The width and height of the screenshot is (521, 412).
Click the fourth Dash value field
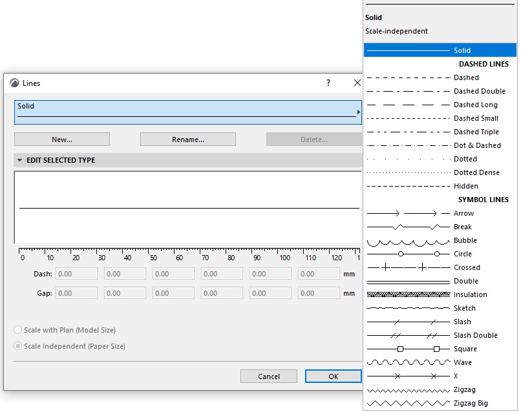pyautogui.click(x=222, y=274)
